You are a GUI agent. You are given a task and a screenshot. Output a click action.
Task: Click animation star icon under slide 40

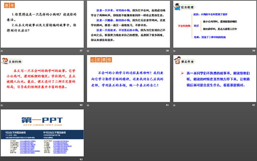pyautogui.click(x=2, y=105)
